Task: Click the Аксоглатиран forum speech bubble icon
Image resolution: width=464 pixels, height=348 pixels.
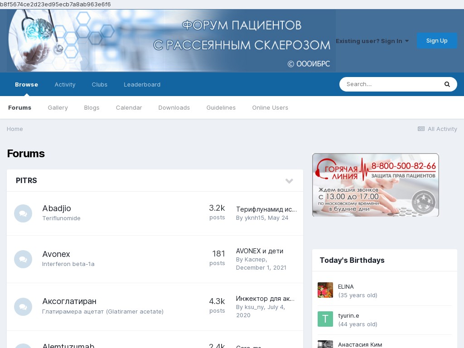Action: (23, 307)
